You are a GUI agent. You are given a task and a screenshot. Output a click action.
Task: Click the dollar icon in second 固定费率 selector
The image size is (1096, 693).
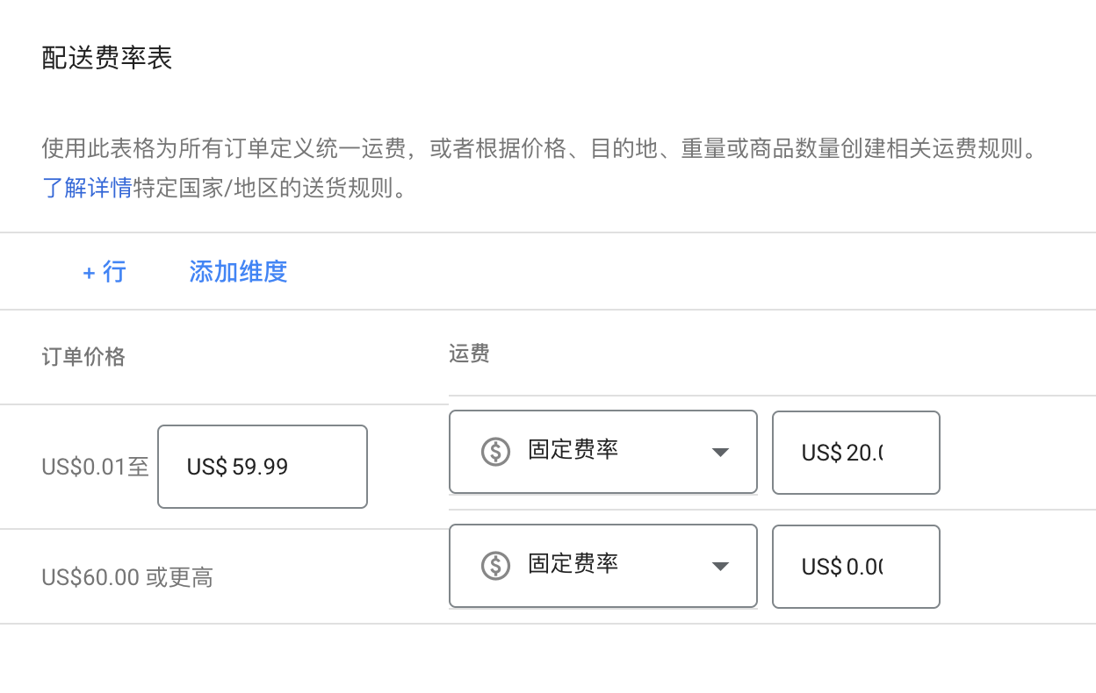click(496, 566)
